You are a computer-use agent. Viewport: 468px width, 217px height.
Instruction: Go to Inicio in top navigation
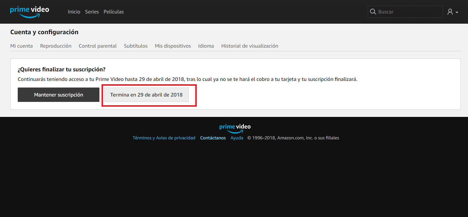pos(74,12)
